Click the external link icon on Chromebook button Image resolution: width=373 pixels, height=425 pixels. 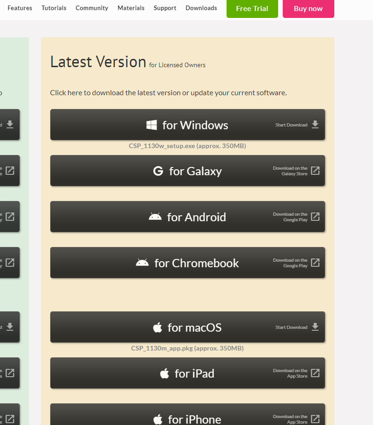coord(315,263)
